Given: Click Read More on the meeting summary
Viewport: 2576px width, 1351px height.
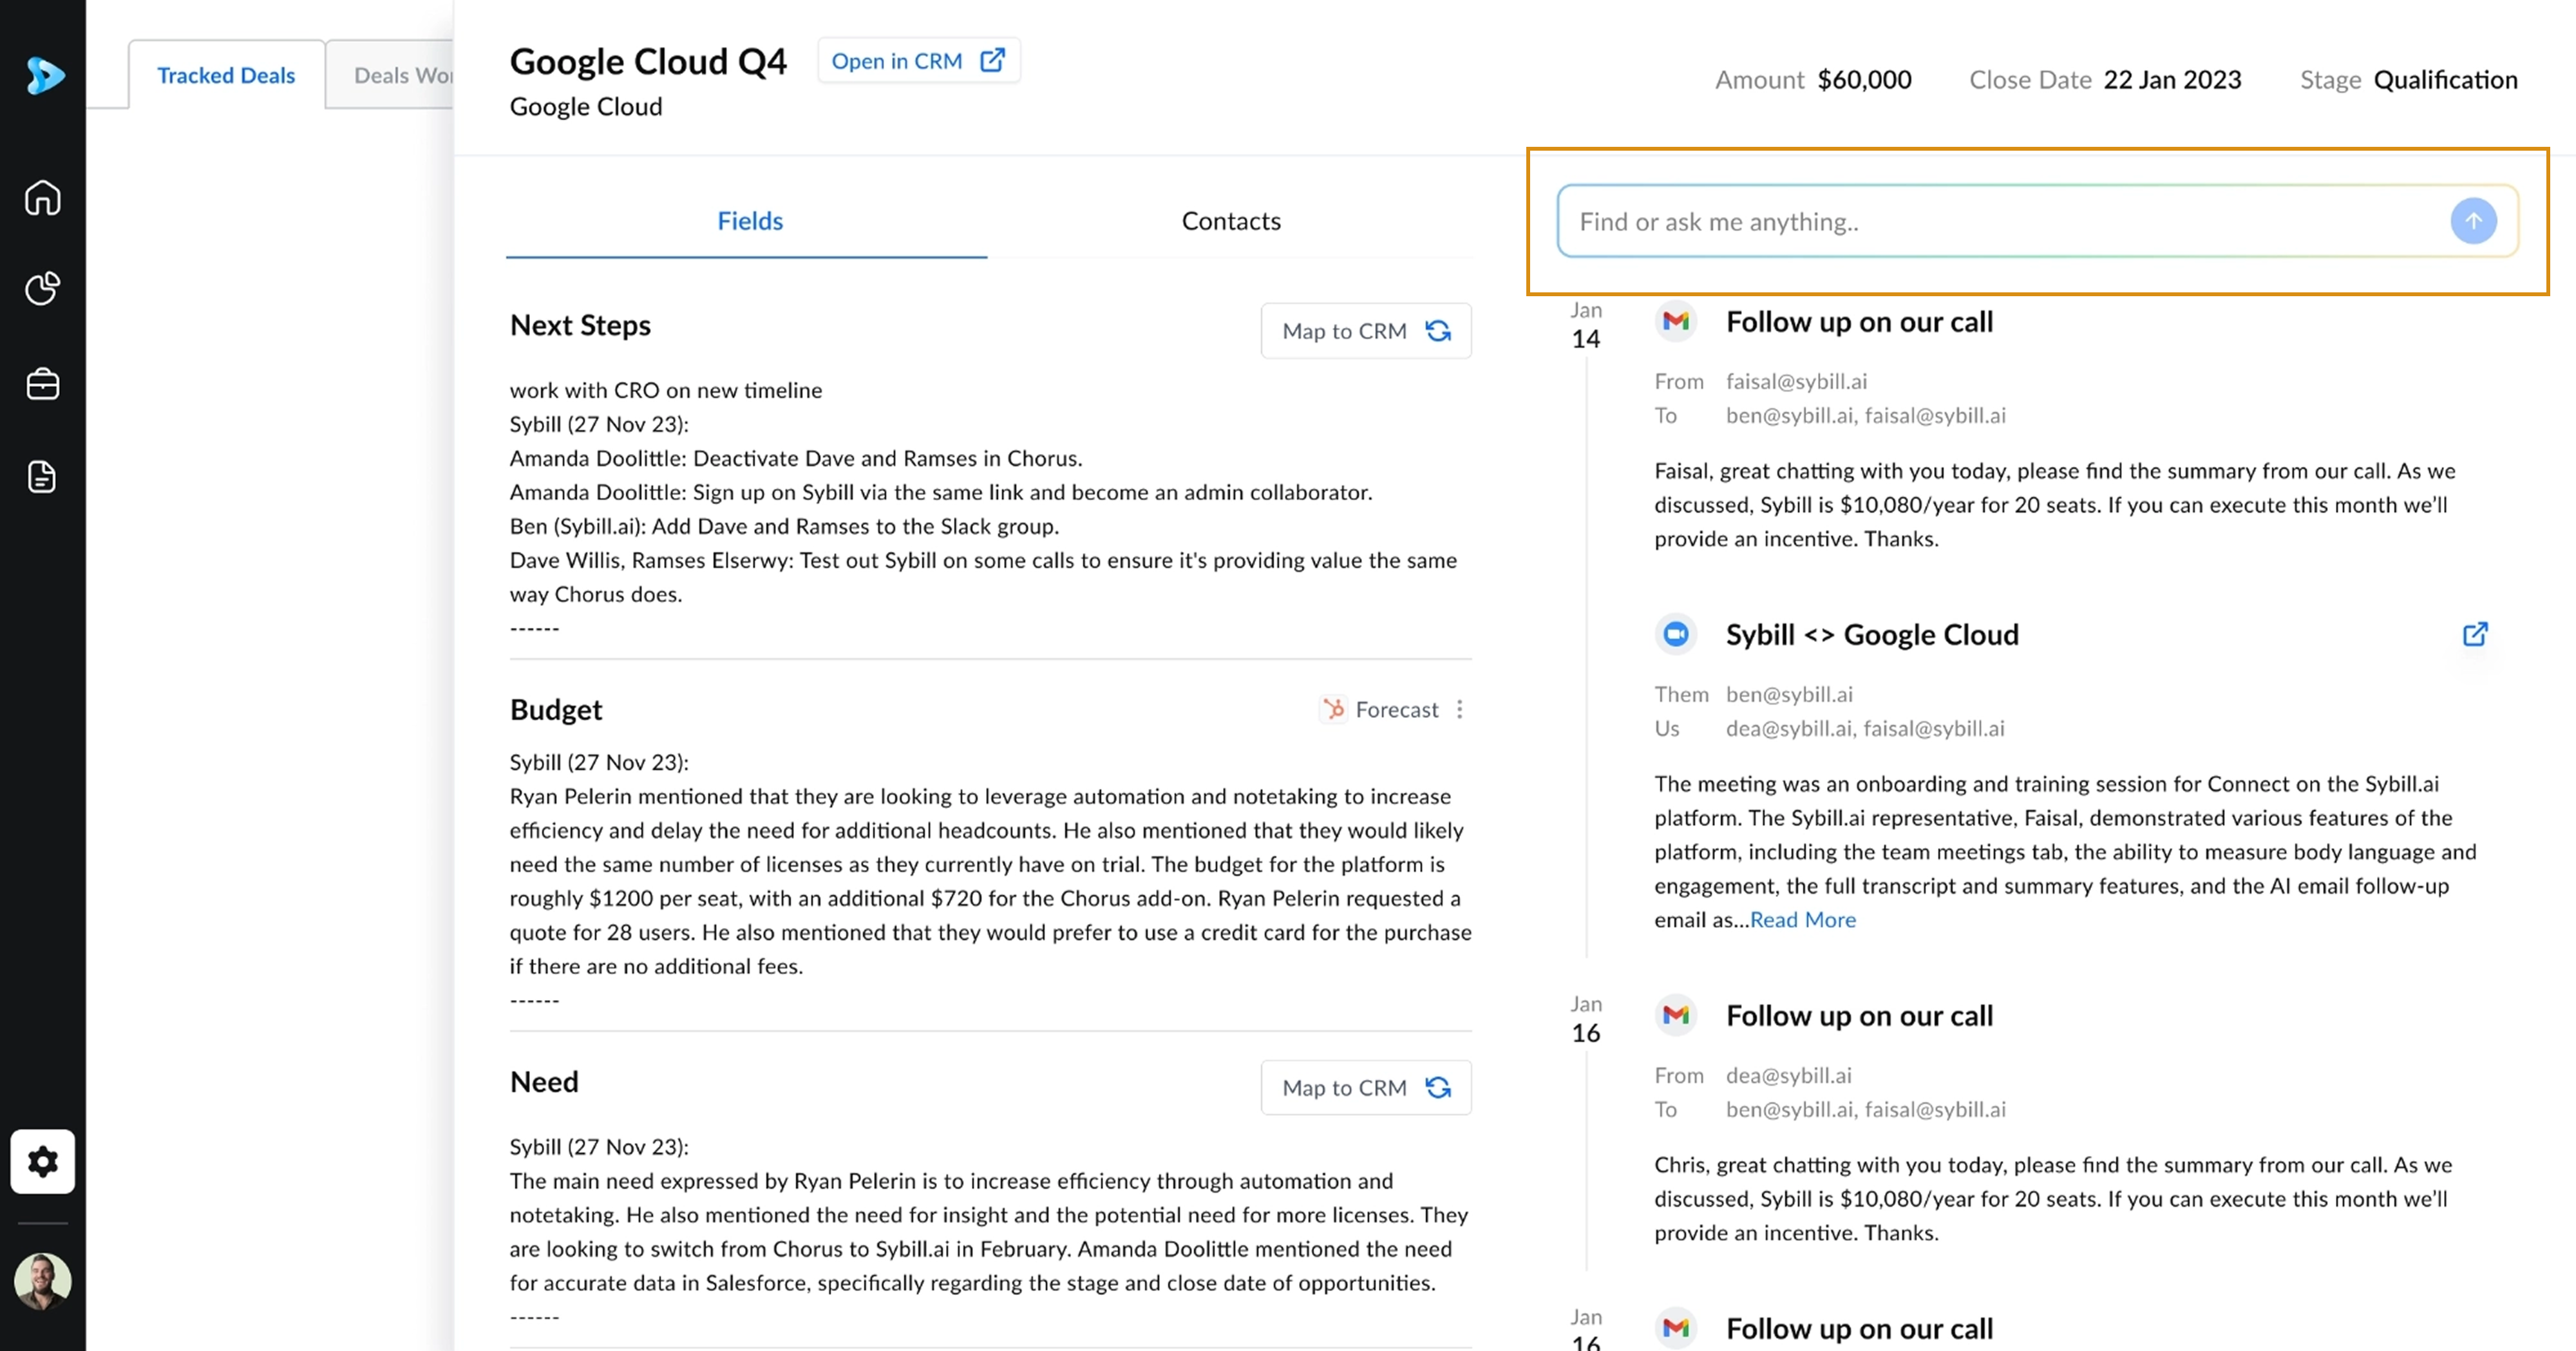Looking at the screenshot, I should (1803, 920).
